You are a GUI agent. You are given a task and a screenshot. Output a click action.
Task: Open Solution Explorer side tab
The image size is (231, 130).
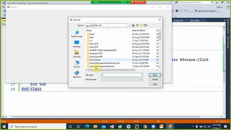pos(228,26)
